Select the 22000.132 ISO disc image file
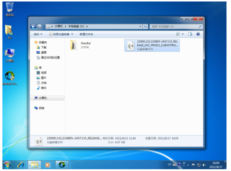 [152, 45]
